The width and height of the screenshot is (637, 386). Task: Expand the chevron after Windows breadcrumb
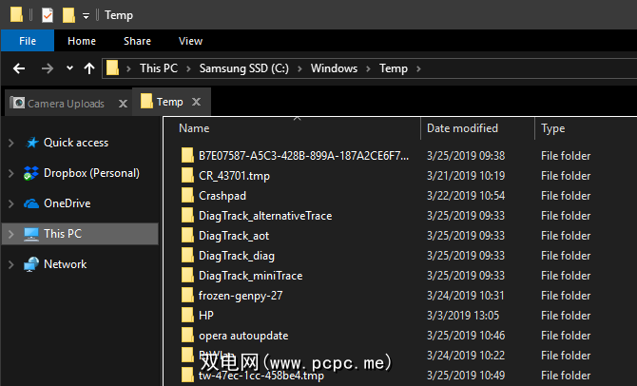369,68
